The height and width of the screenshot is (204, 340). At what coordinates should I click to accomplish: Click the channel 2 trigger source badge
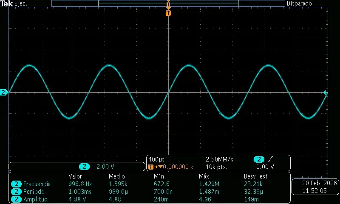coord(259,159)
